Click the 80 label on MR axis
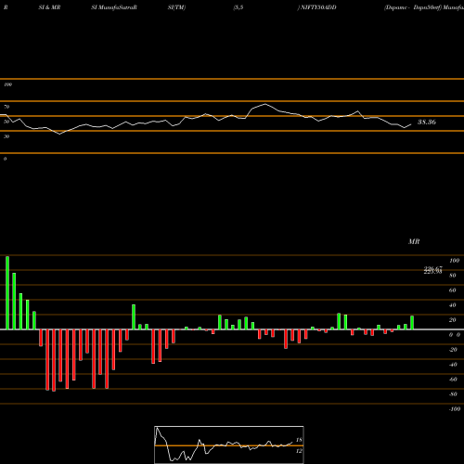464x464 pixels. tap(453, 276)
